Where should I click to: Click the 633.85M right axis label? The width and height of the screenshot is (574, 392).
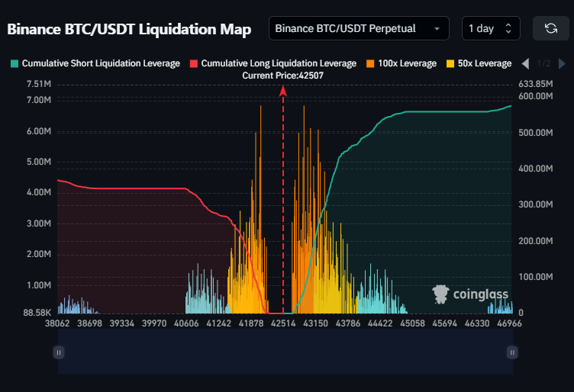point(536,84)
